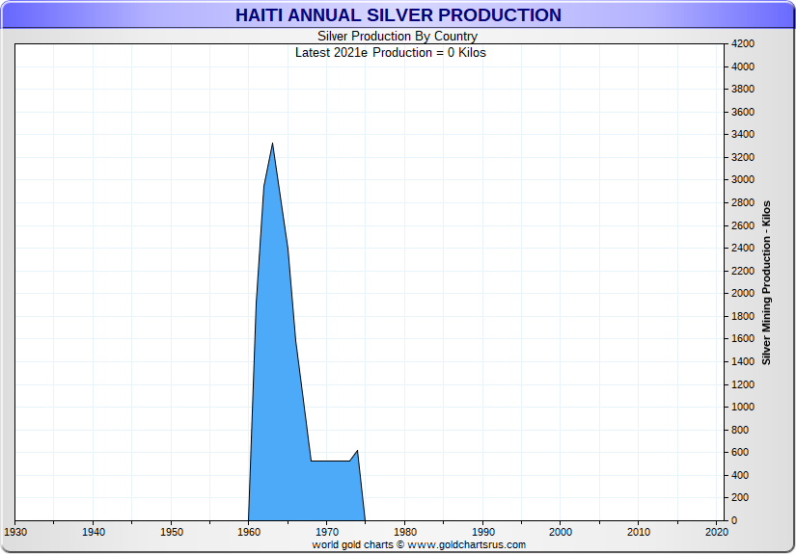Click the peak of the blue production area
The width and height of the screenshot is (796, 554).
click(272, 145)
